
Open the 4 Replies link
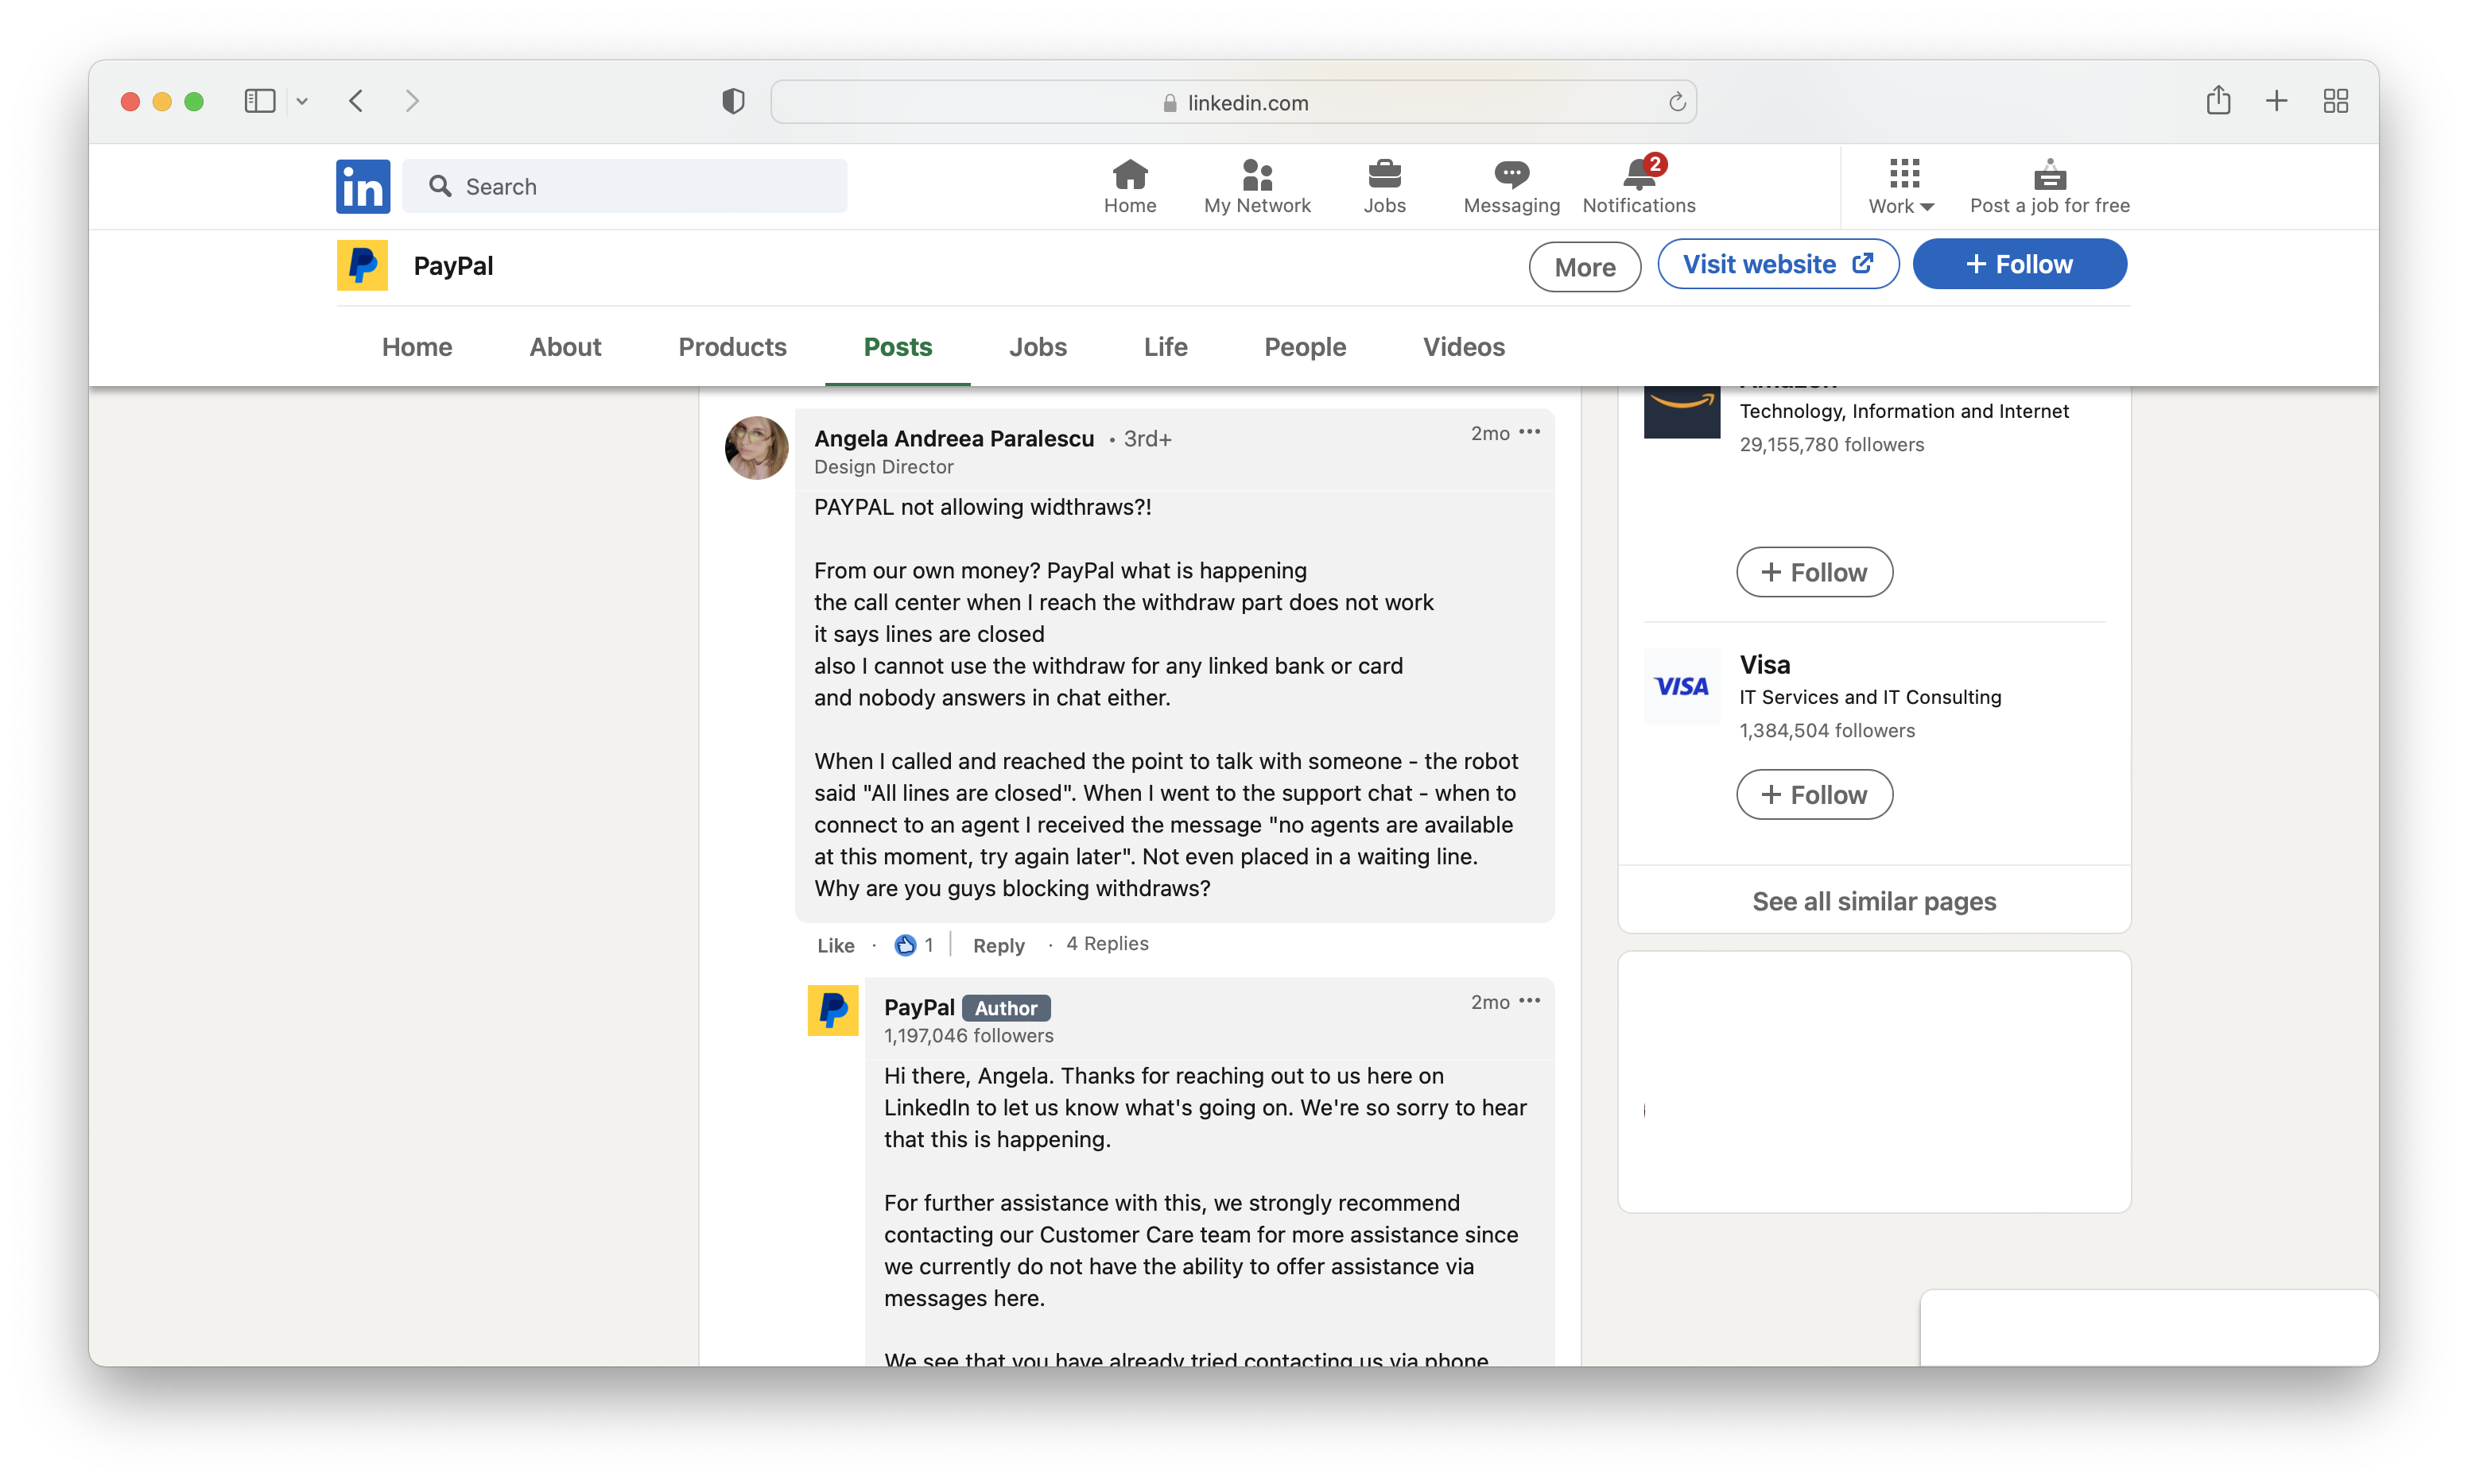pyautogui.click(x=1107, y=943)
